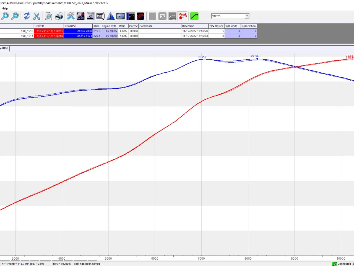Image resolution: width=354 pixels, height=266 pixels.
Task: Click the Ratio column header
Action: pos(123,26)
